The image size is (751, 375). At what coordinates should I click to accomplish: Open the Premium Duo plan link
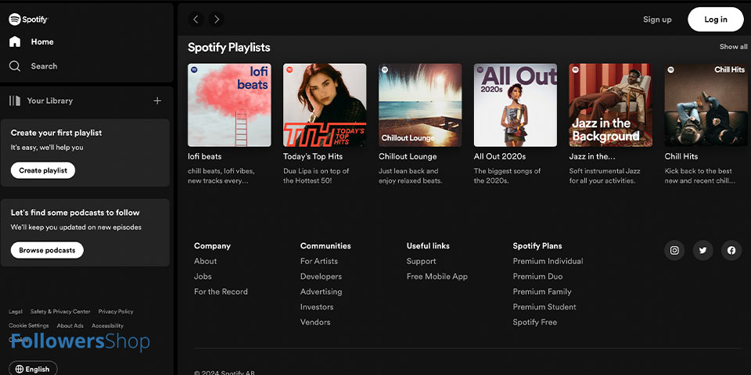(x=537, y=277)
